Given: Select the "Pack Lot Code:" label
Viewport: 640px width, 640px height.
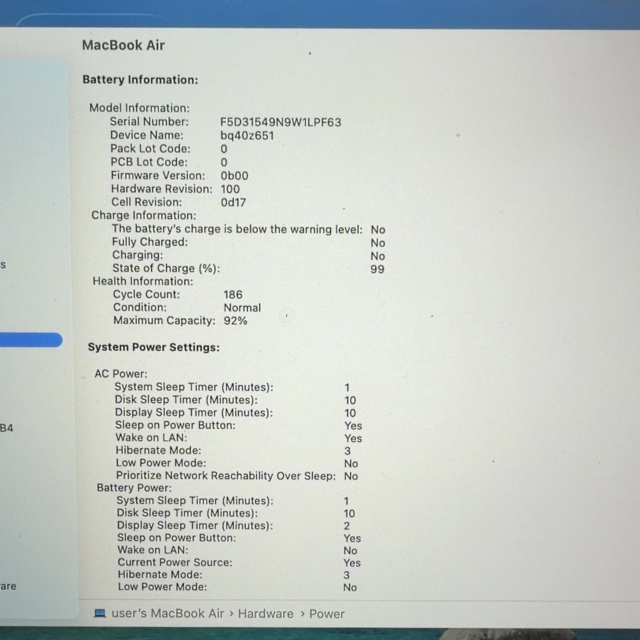Looking at the screenshot, I should pos(150,148).
